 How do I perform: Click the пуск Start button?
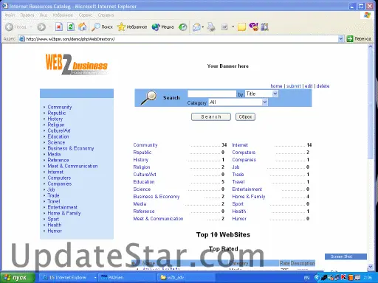(17, 278)
